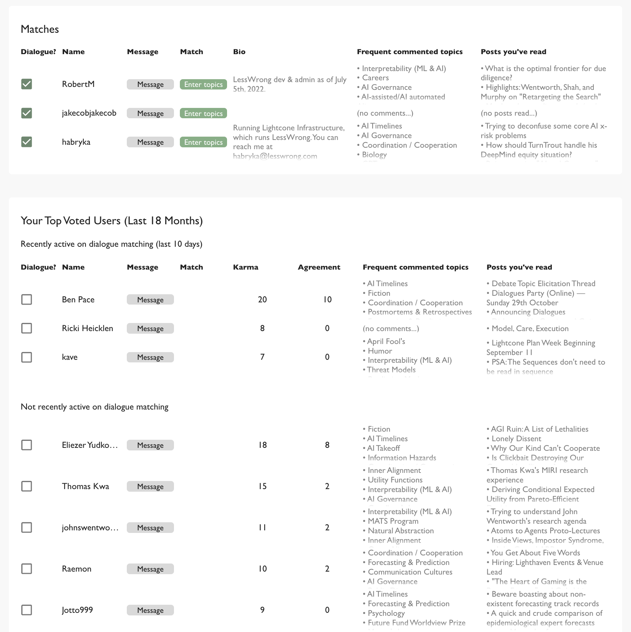
Task: Enable the dialogue checkbox for Ben Pace
Action: [x=26, y=299]
